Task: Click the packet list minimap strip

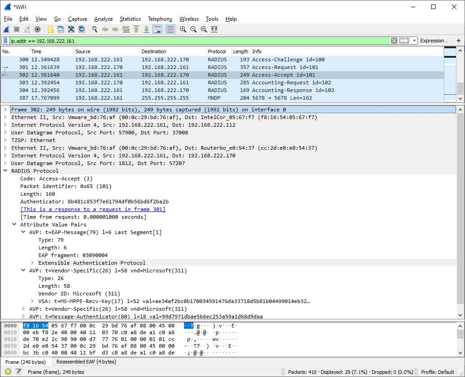Action: pyautogui.click(x=450, y=74)
